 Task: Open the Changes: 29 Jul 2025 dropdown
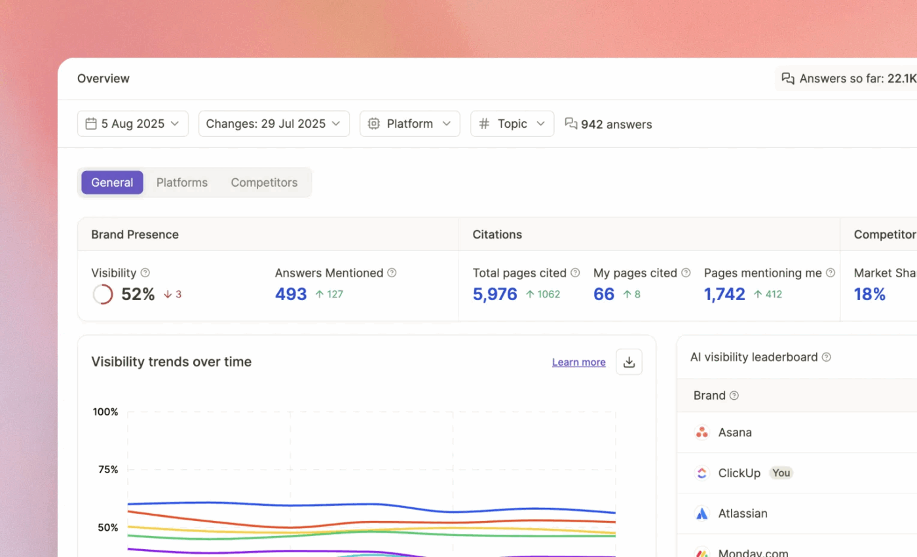pos(273,123)
